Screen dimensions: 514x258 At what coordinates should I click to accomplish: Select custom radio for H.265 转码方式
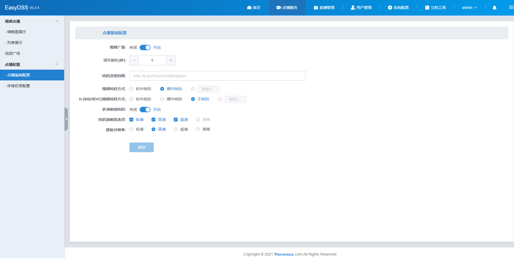[x=220, y=99]
